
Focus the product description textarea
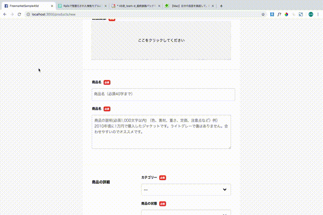(x=161, y=132)
